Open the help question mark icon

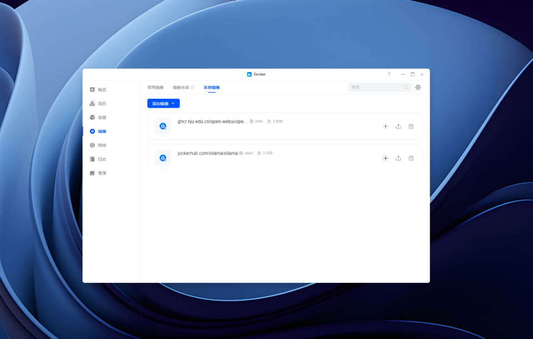click(389, 74)
